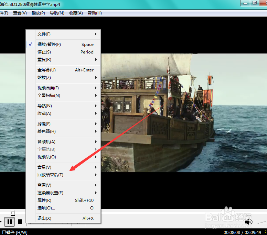This screenshot has height=235, width=267.
Task: Open the 着色器(H) submenu
Action: (63, 131)
